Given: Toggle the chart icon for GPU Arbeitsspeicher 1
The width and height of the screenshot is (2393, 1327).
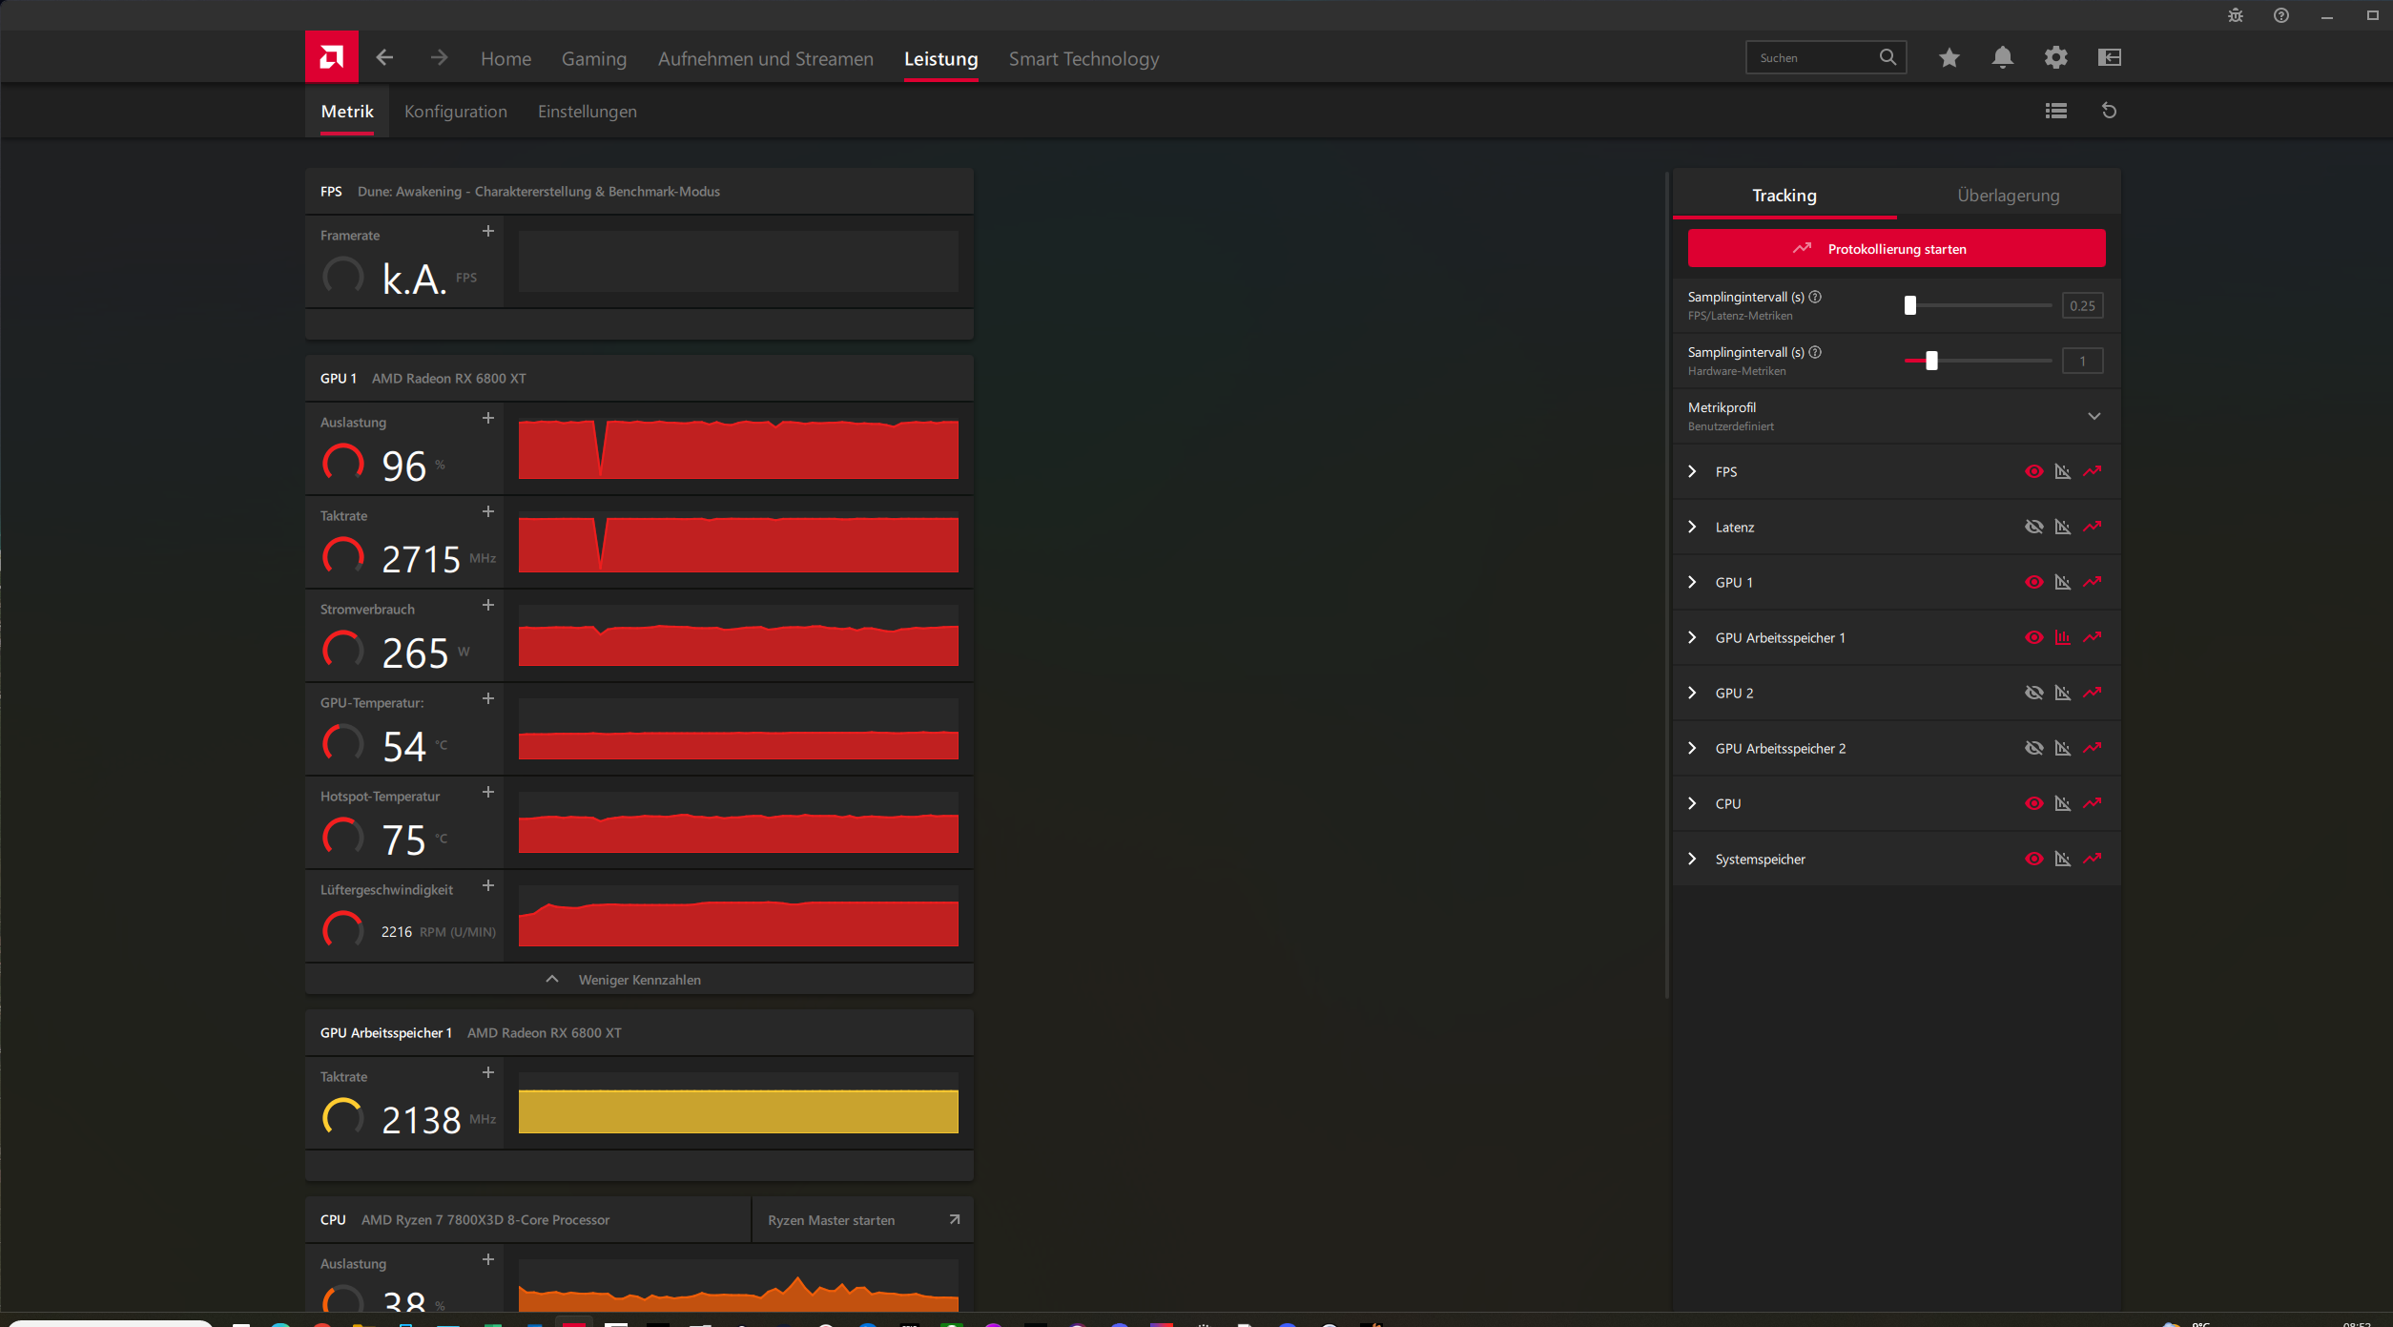Looking at the screenshot, I should pyautogui.click(x=2062, y=637).
